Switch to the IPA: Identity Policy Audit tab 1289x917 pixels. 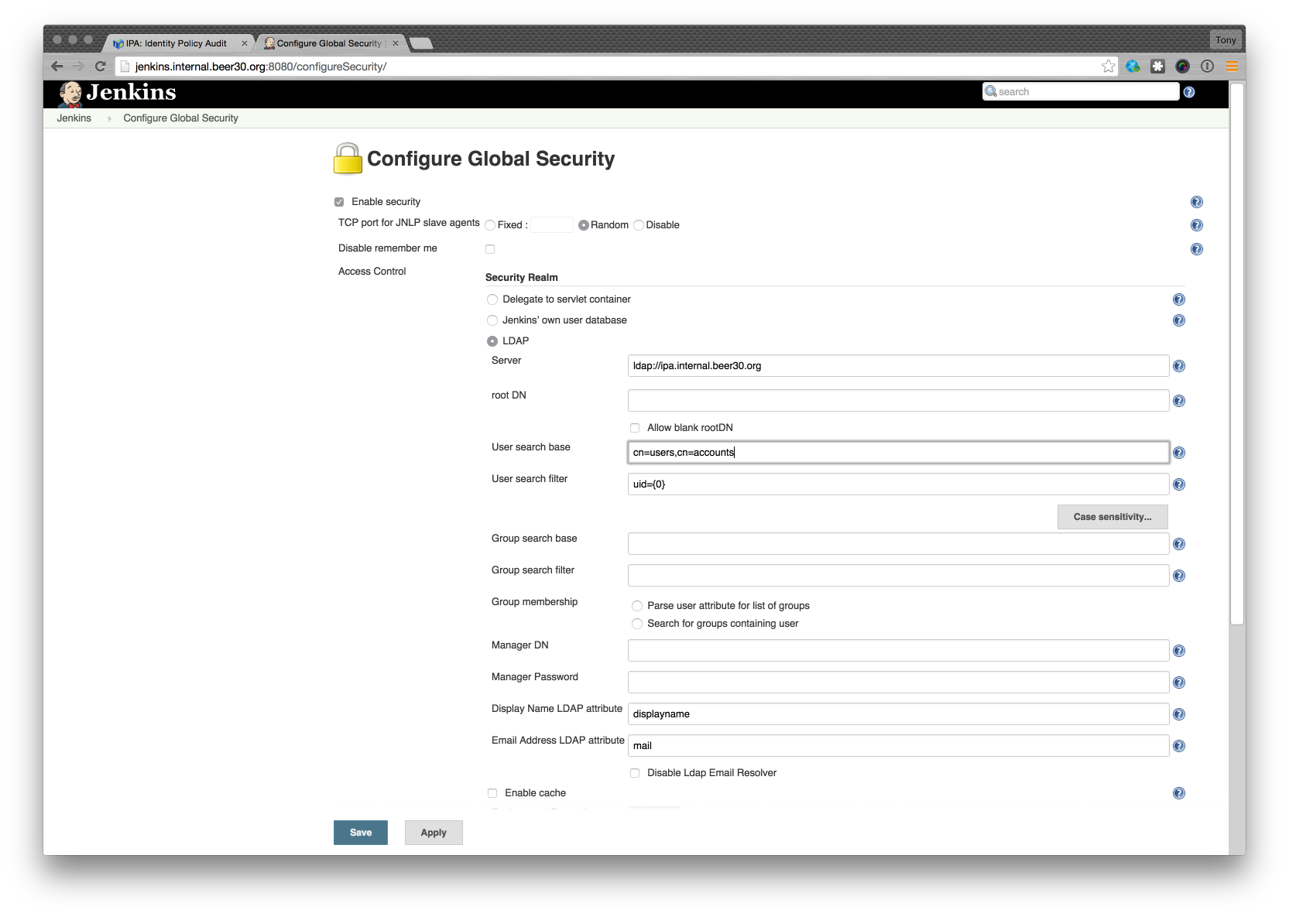coord(177,43)
